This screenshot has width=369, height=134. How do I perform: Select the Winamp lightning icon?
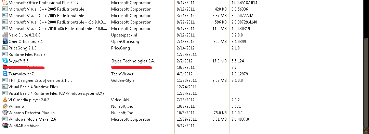pyautogui.click(x=5, y=106)
